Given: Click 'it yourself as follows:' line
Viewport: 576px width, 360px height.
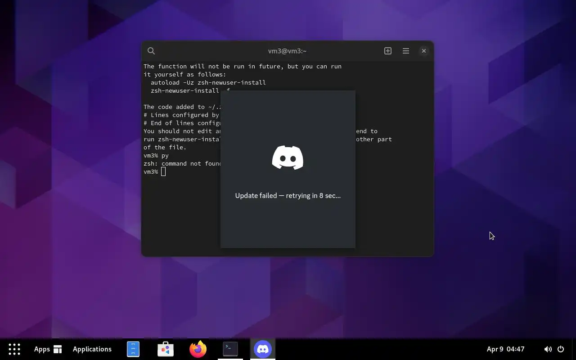Looking at the screenshot, I should 185,74.
